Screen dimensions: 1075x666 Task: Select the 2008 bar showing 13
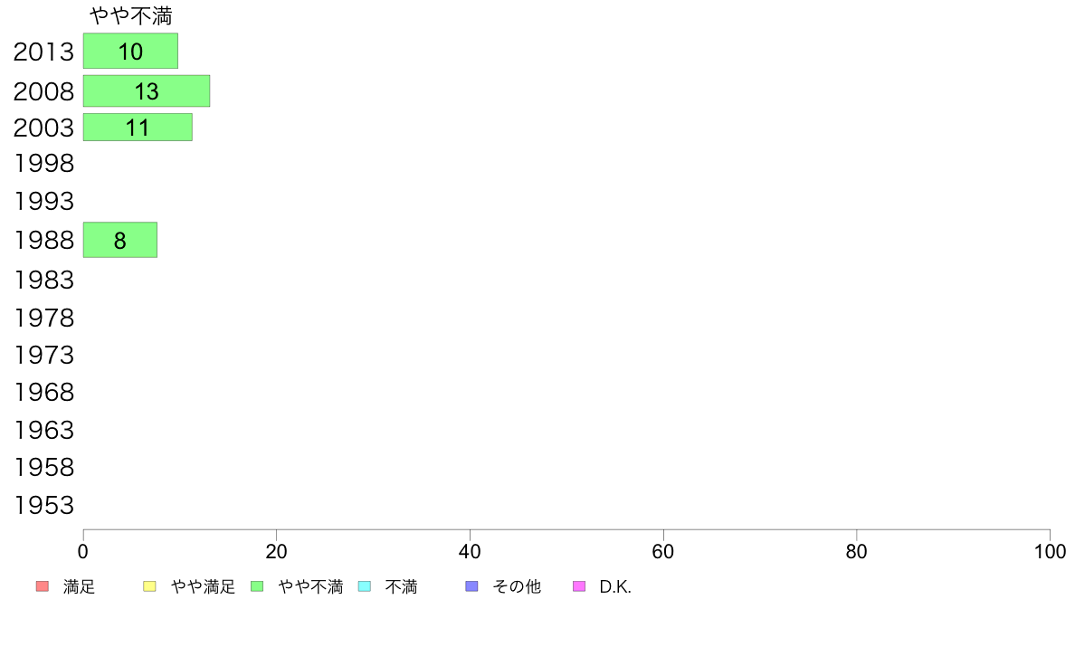coord(146,90)
